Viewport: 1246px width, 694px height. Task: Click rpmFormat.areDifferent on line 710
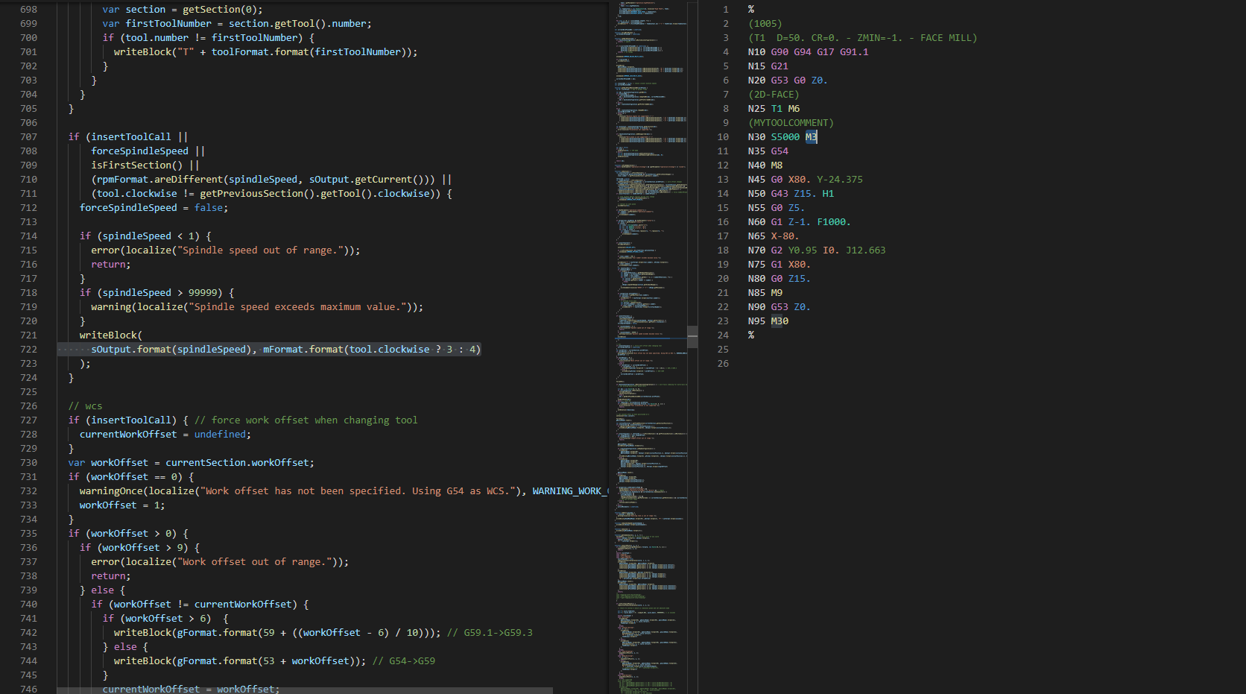coord(160,180)
